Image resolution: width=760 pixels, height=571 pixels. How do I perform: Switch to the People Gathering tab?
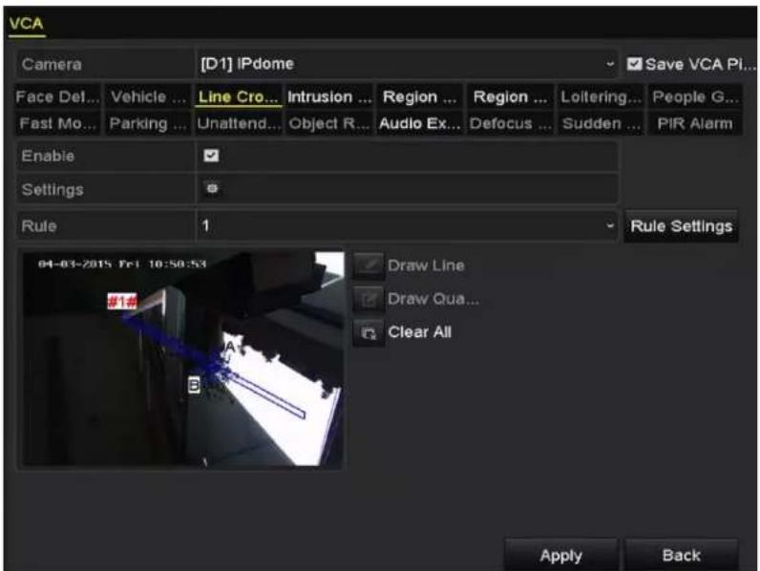point(695,97)
